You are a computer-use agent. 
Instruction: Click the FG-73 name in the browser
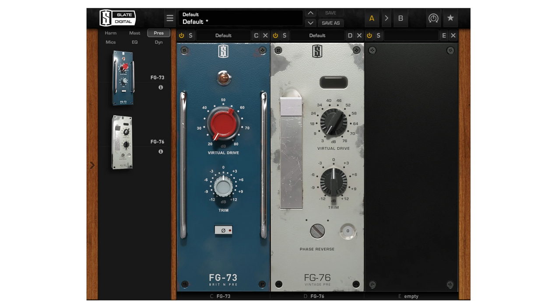pos(158,78)
